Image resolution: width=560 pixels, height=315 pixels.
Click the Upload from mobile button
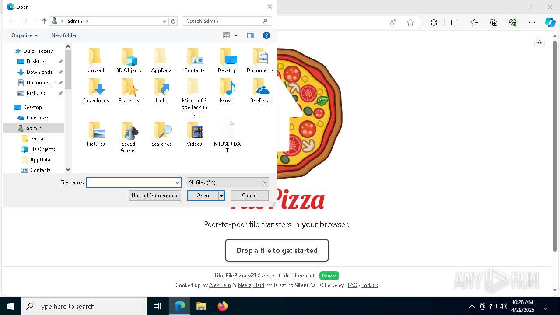pos(155,196)
